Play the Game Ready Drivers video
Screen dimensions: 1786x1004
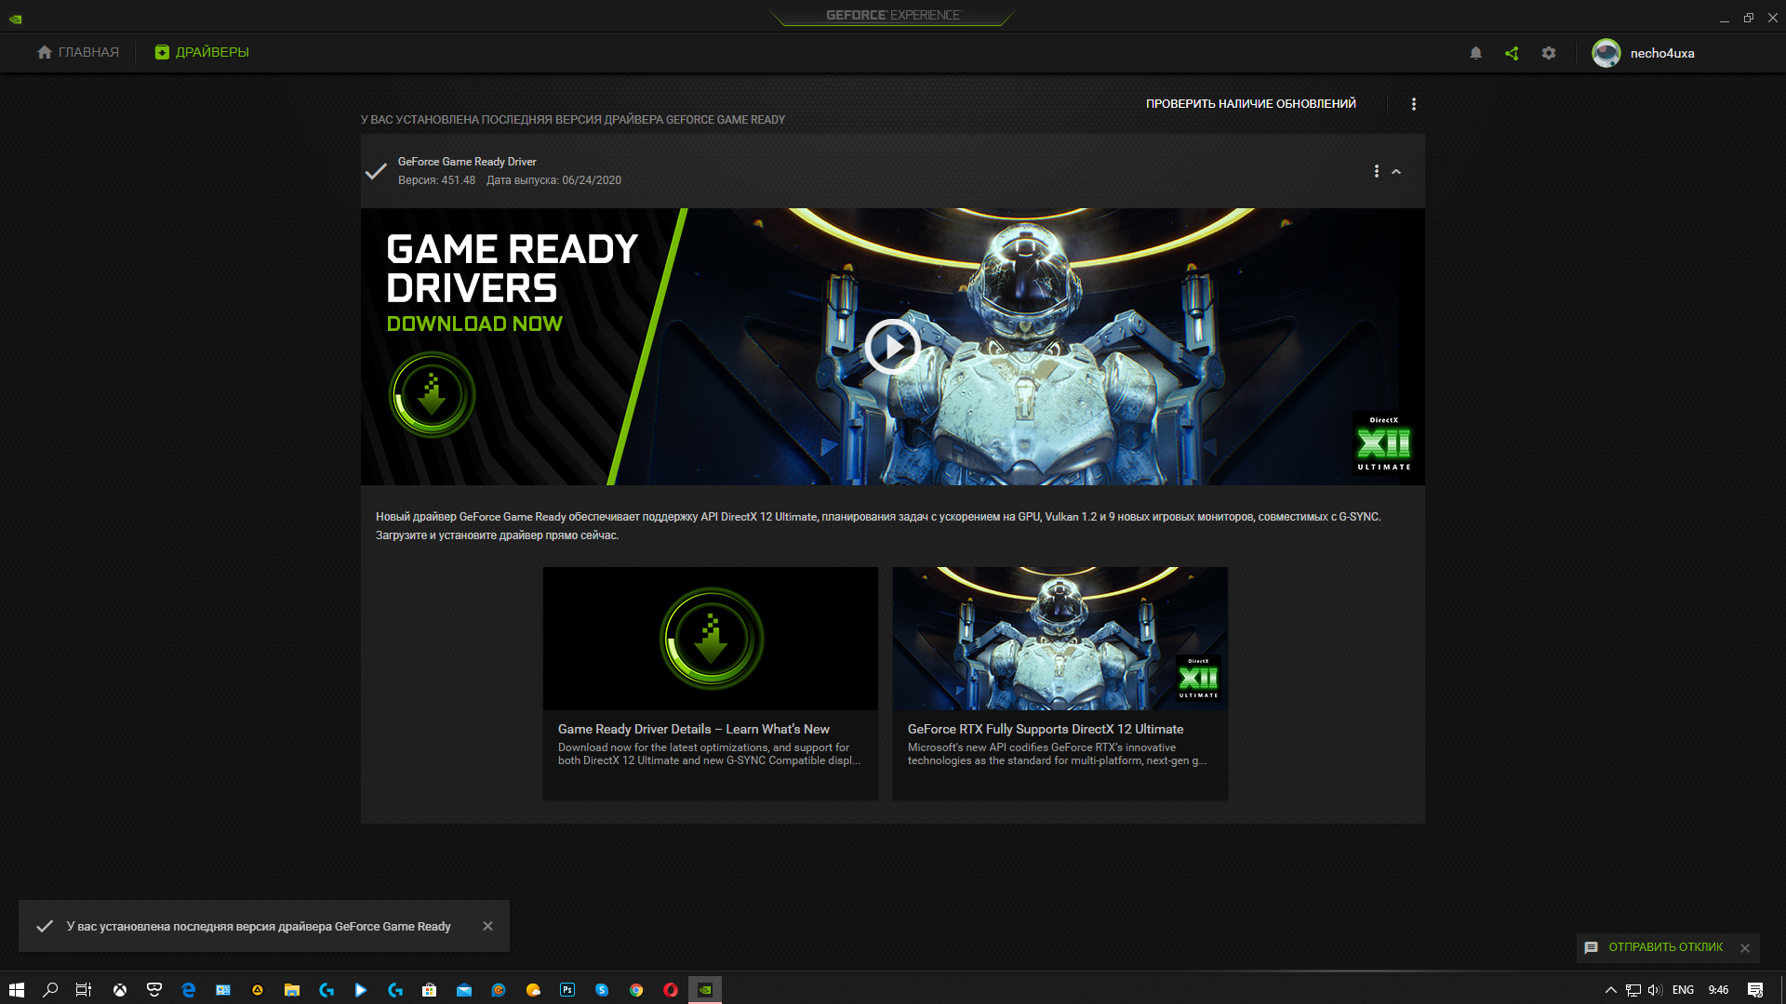pos(893,347)
